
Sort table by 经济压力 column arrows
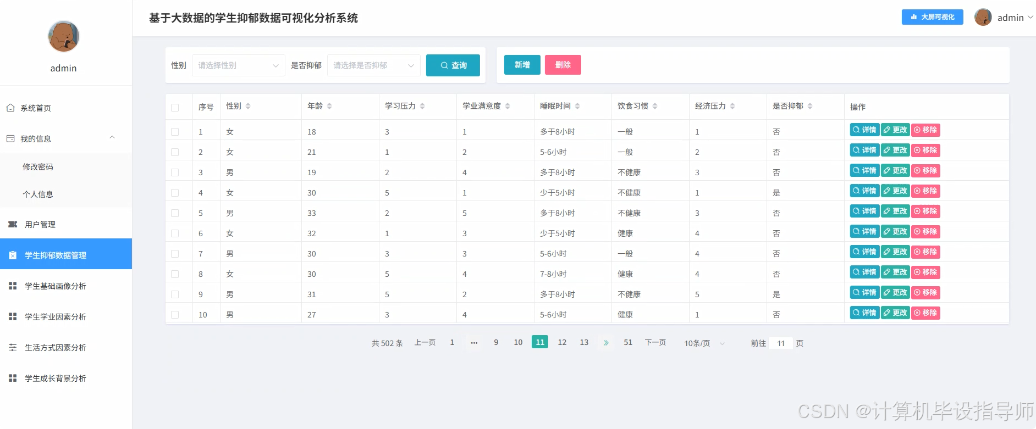(x=732, y=106)
